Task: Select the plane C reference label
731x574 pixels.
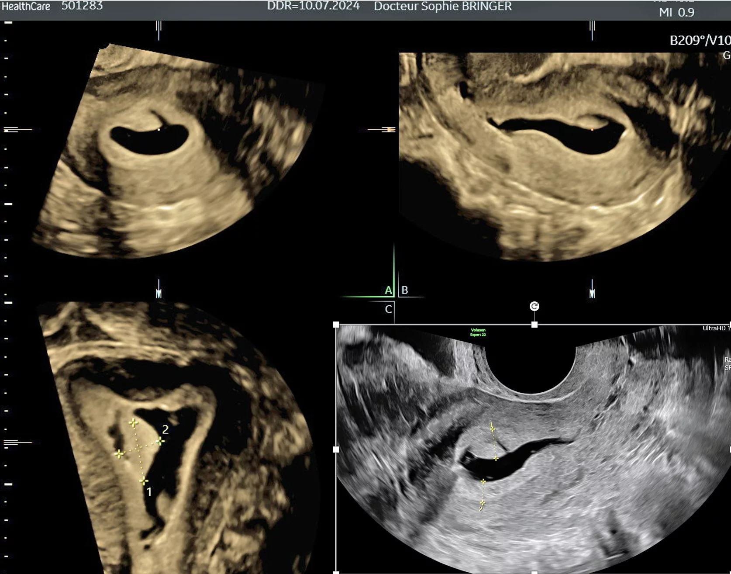Action: (x=388, y=309)
